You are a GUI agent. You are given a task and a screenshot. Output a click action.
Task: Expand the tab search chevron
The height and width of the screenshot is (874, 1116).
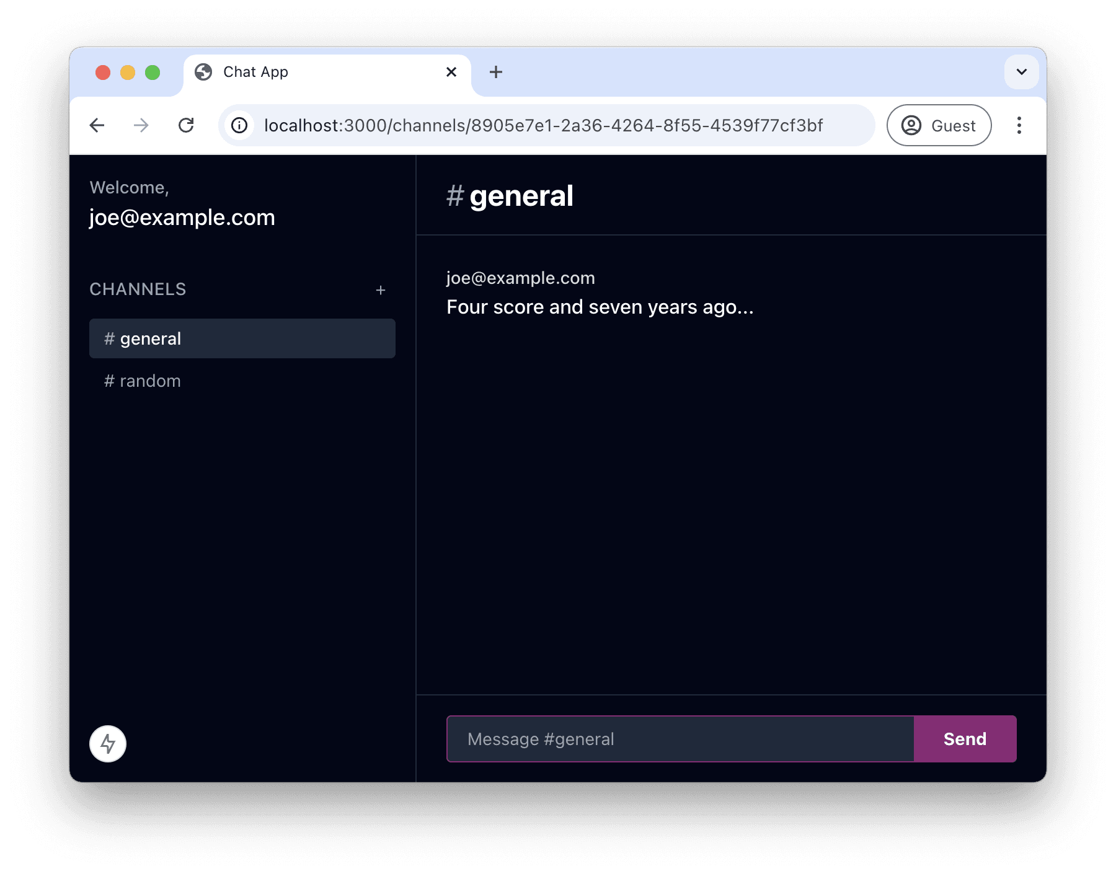1021,72
